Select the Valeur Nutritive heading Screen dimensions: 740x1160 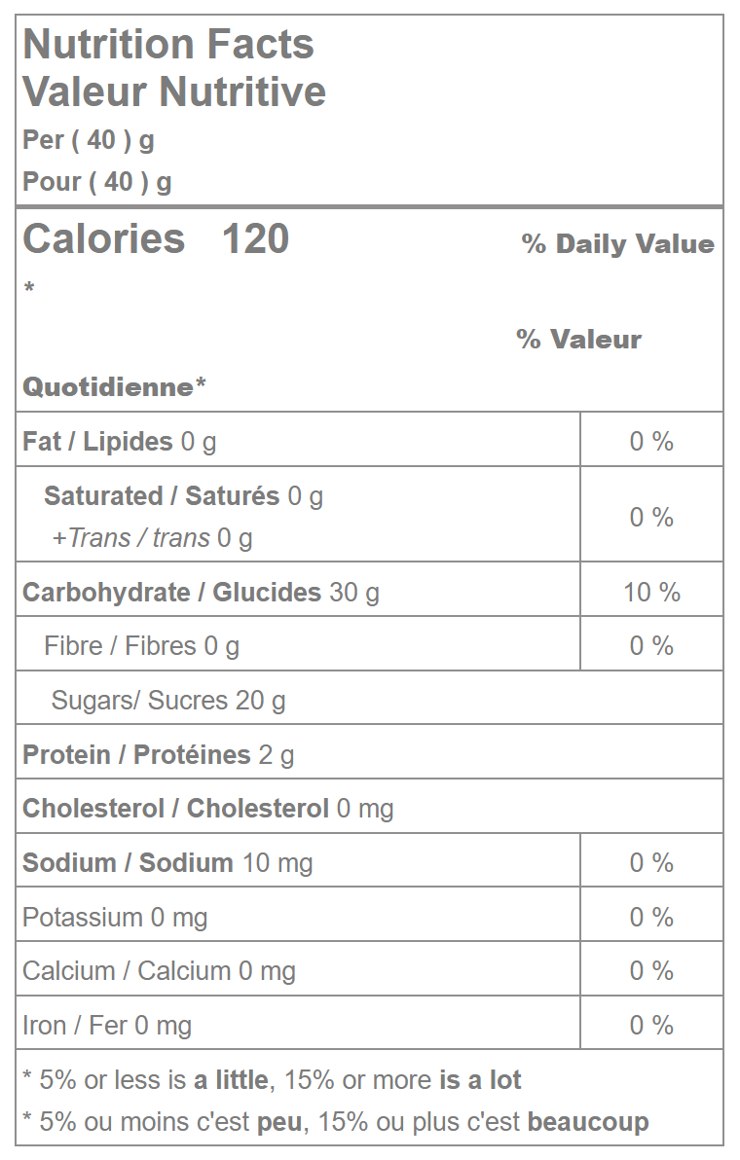tap(174, 91)
